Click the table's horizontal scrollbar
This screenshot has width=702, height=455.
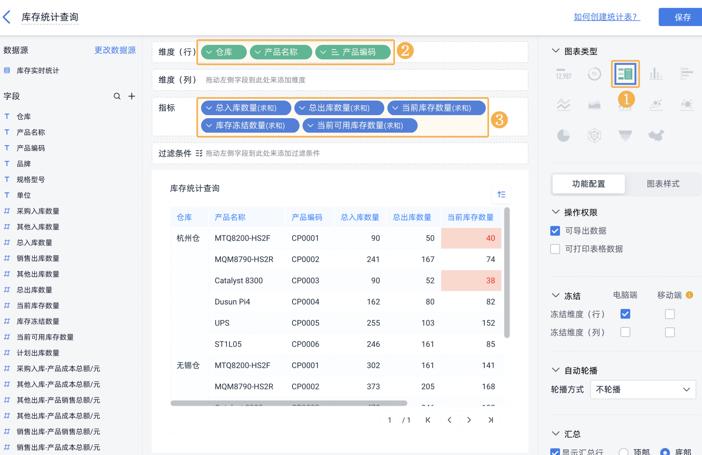289,403
